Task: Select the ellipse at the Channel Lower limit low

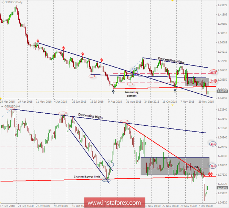Action: point(107,180)
